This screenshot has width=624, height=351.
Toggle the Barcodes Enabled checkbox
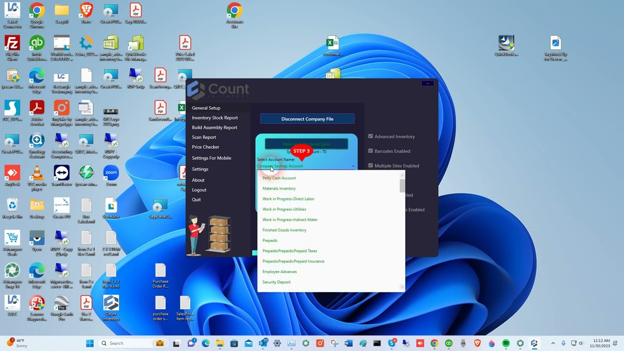[x=370, y=151]
